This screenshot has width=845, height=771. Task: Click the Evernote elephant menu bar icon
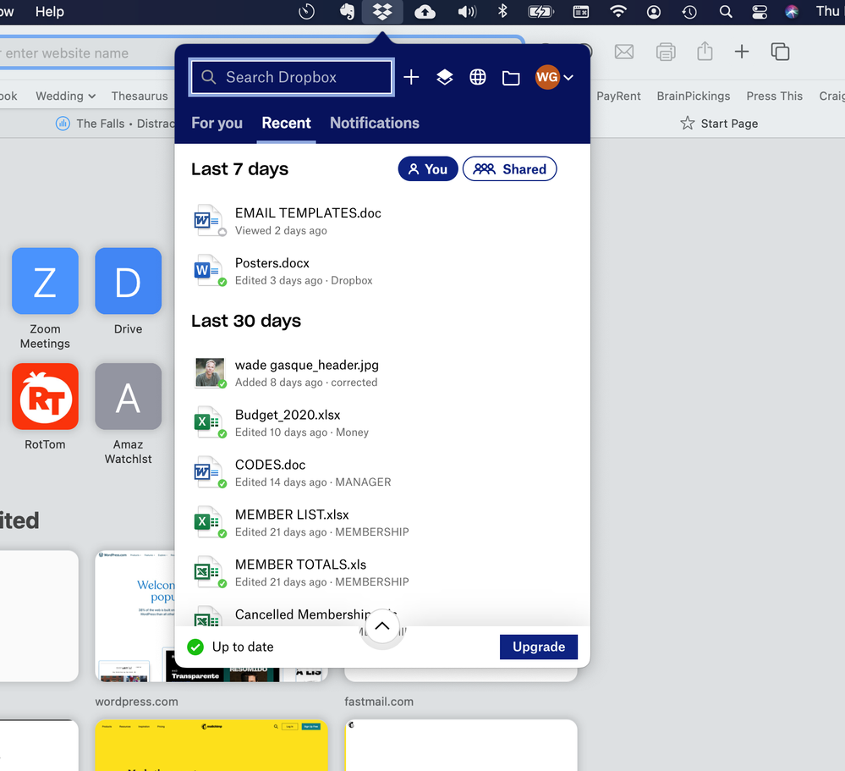[346, 12]
